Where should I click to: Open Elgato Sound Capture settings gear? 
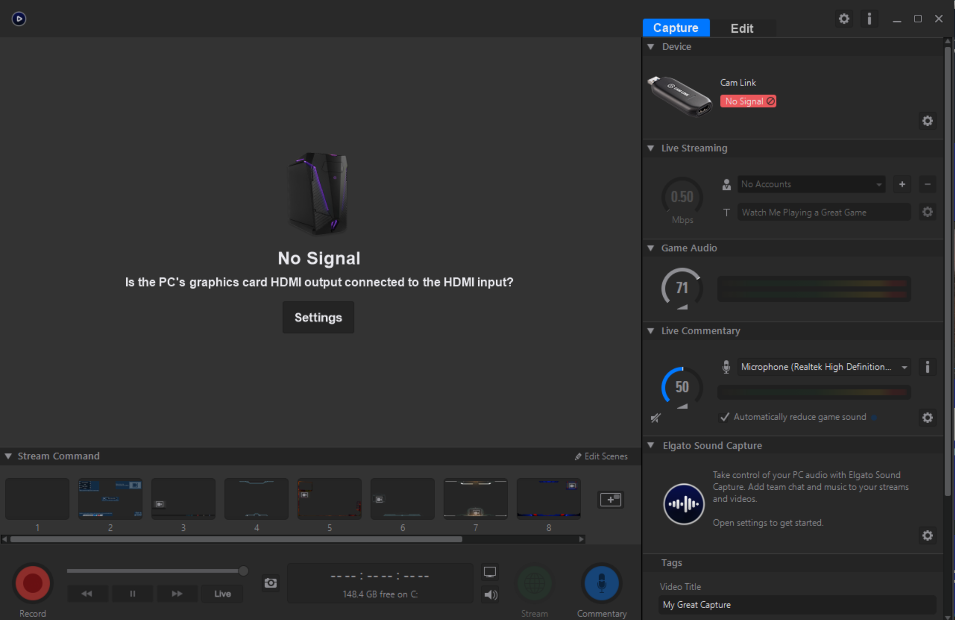[x=927, y=535]
